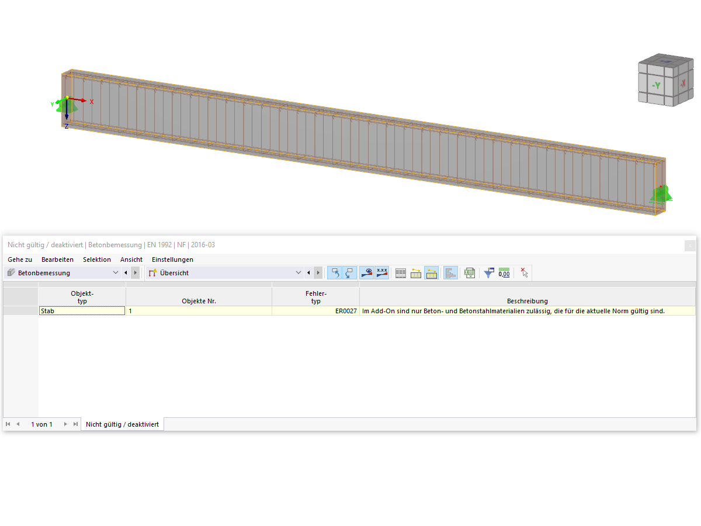This screenshot has height=526, width=701.
Task: Click the eye view-in-graphic icon
Action: pyautogui.click(x=367, y=273)
